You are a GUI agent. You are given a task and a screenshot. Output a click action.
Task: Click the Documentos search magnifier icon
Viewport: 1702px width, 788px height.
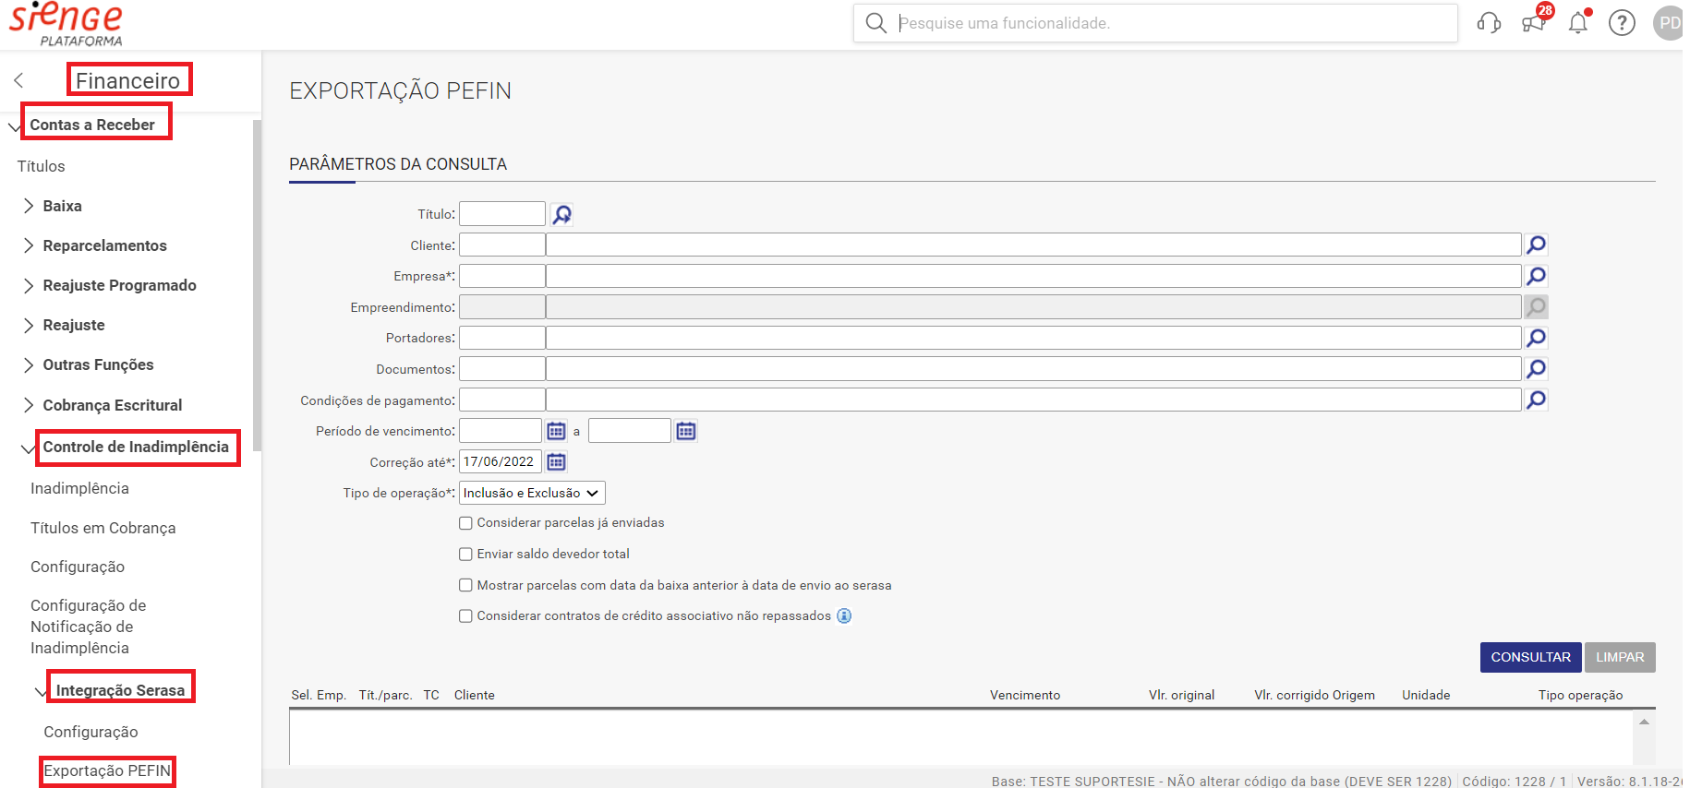pos(1536,369)
